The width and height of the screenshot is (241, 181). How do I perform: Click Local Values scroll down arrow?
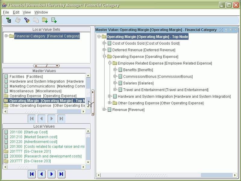tap(88, 162)
